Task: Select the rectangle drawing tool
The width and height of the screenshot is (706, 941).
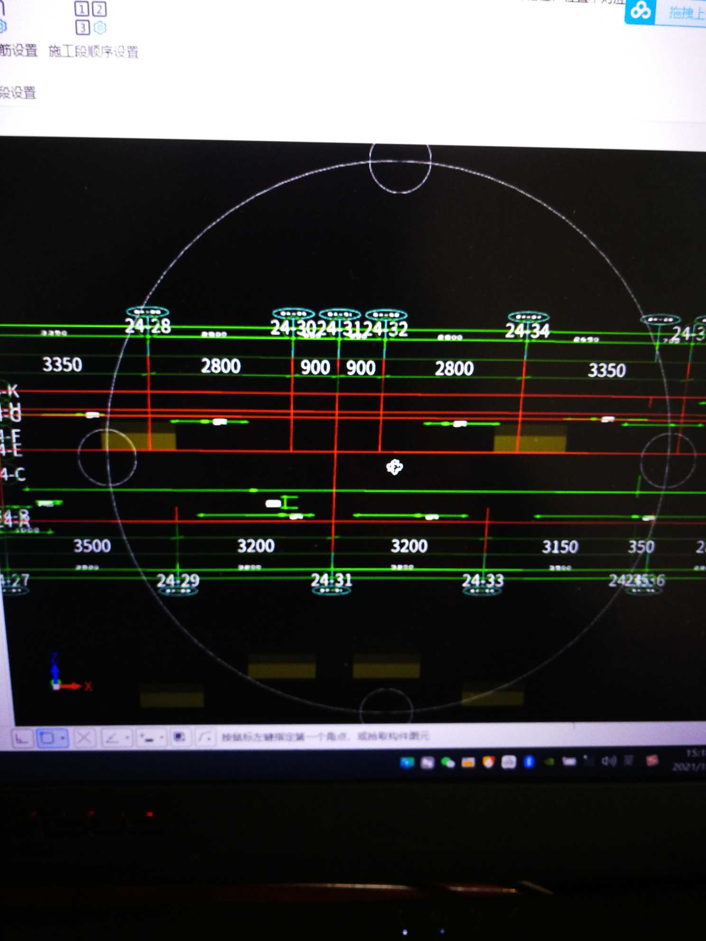Action: (47, 738)
